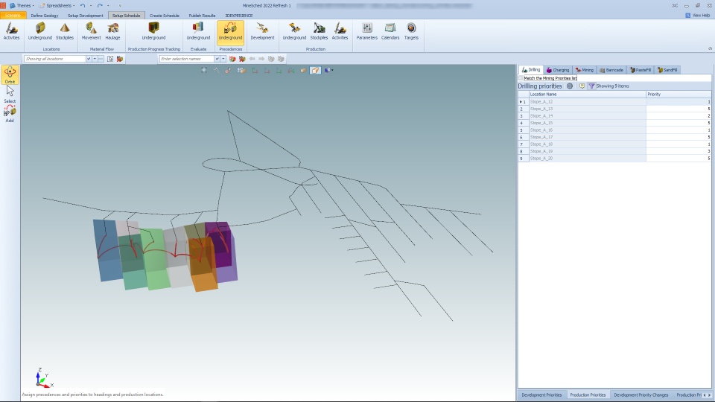Viewport: 715px width, 402px height.
Task: Switch to the PasteFill priorities tab
Action: pos(641,70)
